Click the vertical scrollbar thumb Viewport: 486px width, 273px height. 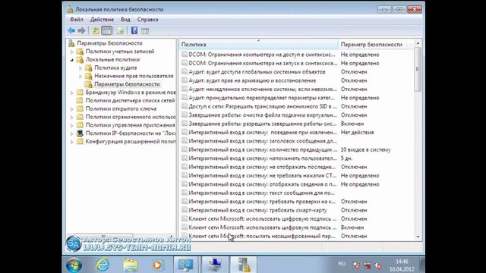tap(418, 69)
